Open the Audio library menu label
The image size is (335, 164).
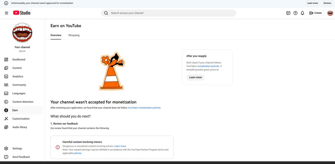pos(20,127)
